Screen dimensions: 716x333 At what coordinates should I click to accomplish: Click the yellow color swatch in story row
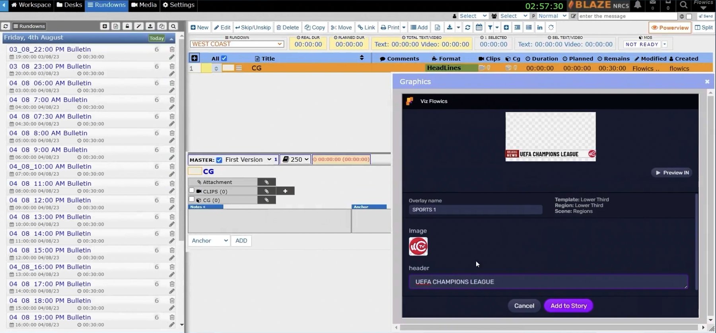click(x=206, y=68)
